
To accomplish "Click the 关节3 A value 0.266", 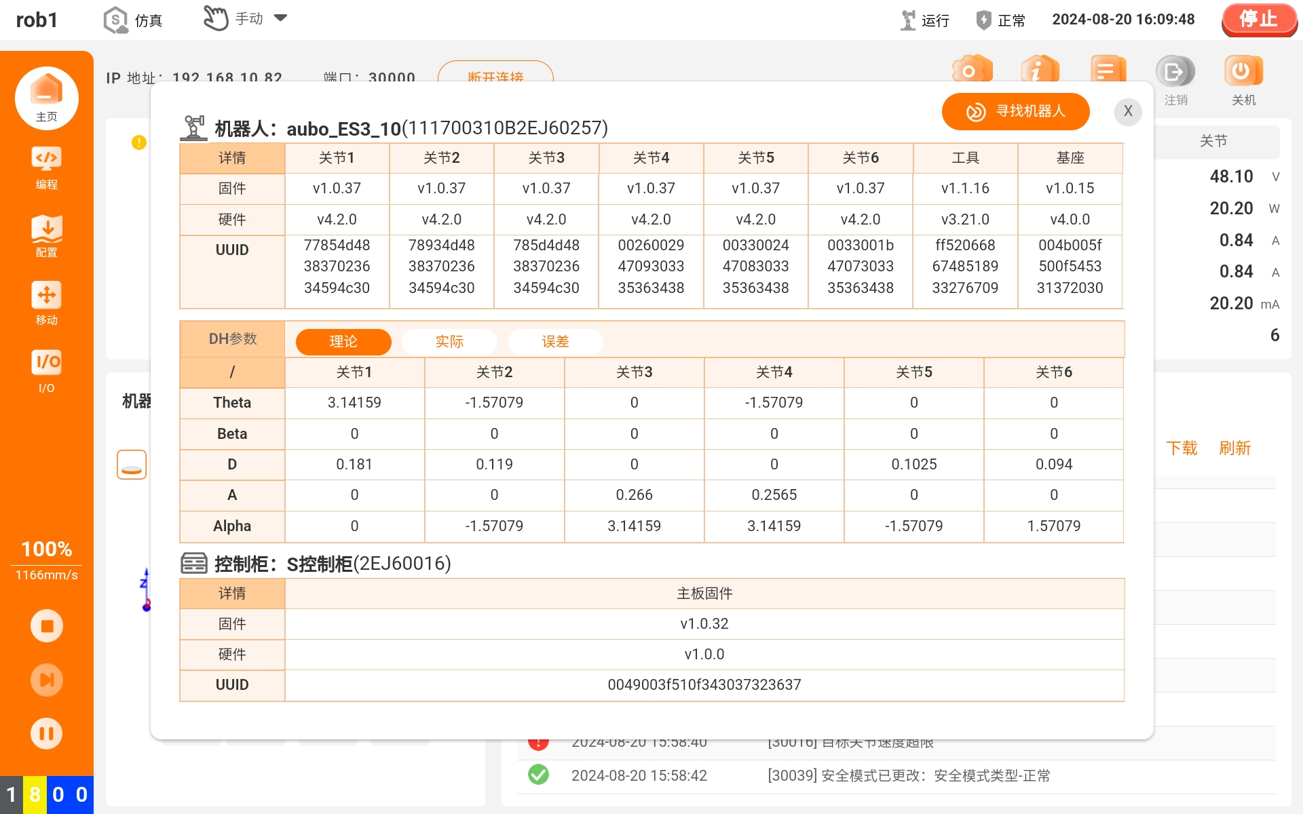I will (x=634, y=495).
